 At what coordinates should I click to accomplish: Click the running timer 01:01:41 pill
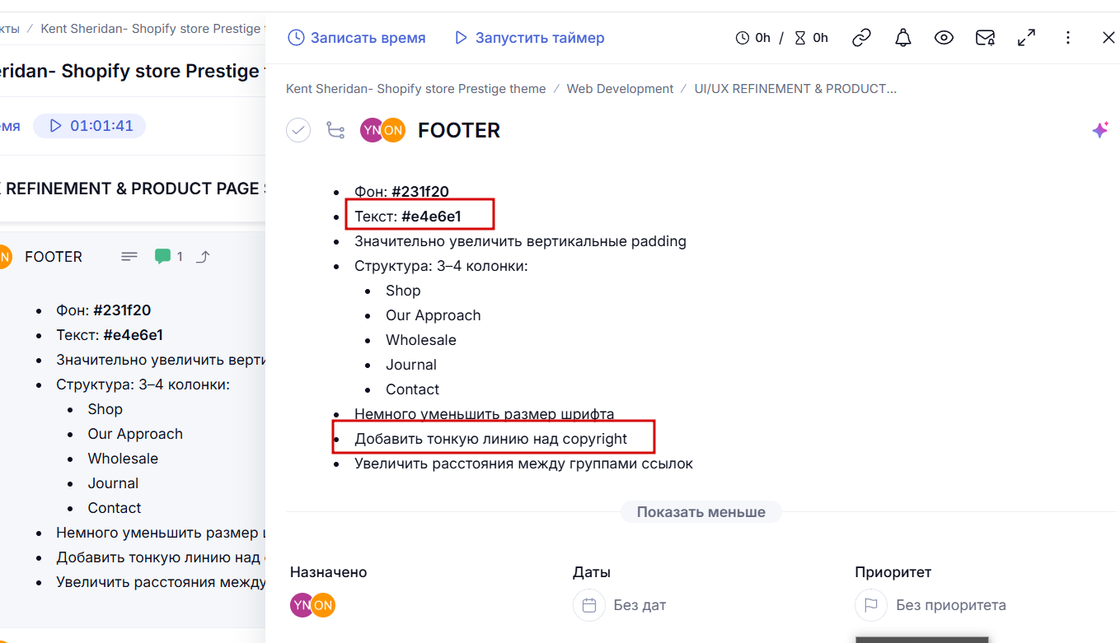point(90,126)
